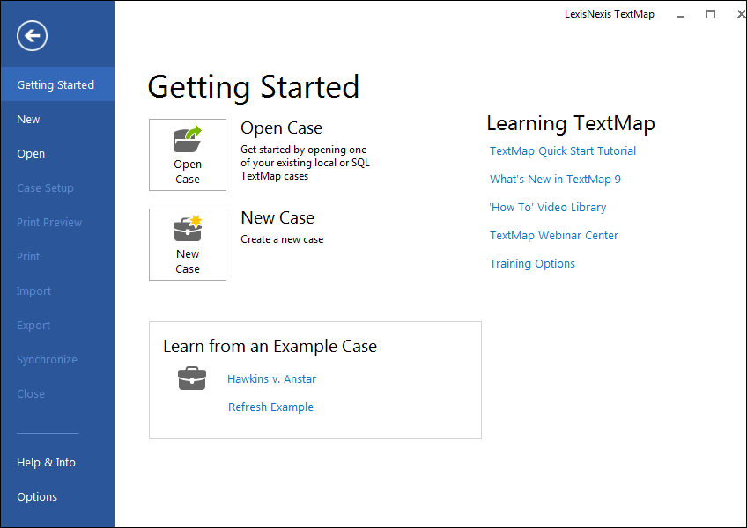747x528 pixels.
Task: Select Print Preview in the sidebar
Action: click(57, 222)
